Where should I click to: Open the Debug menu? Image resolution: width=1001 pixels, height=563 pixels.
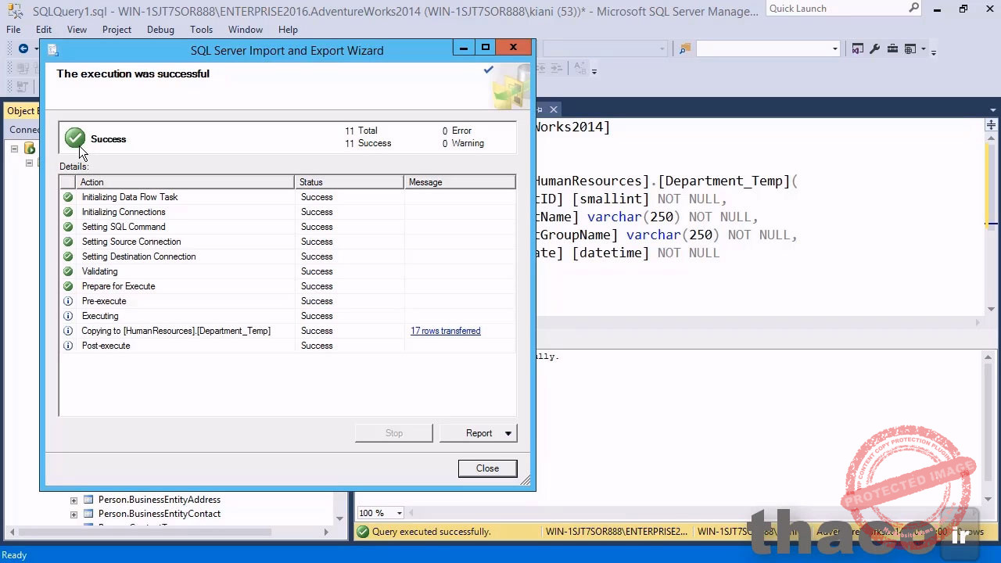(x=160, y=29)
